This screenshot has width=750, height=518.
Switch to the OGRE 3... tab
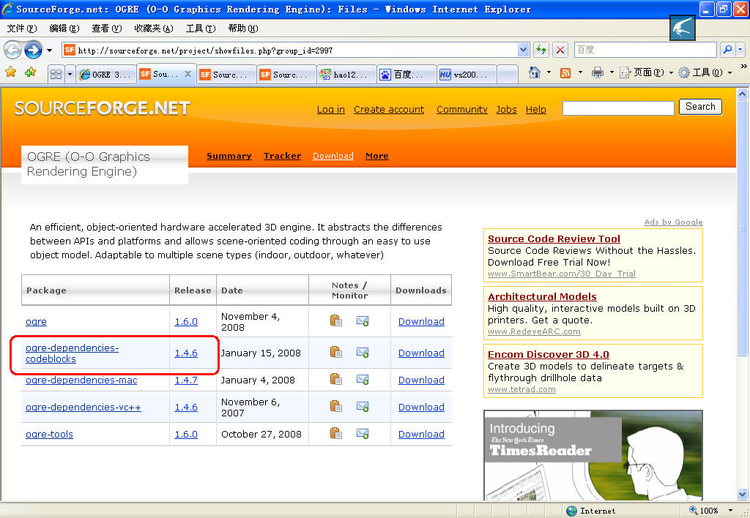click(105, 75)
